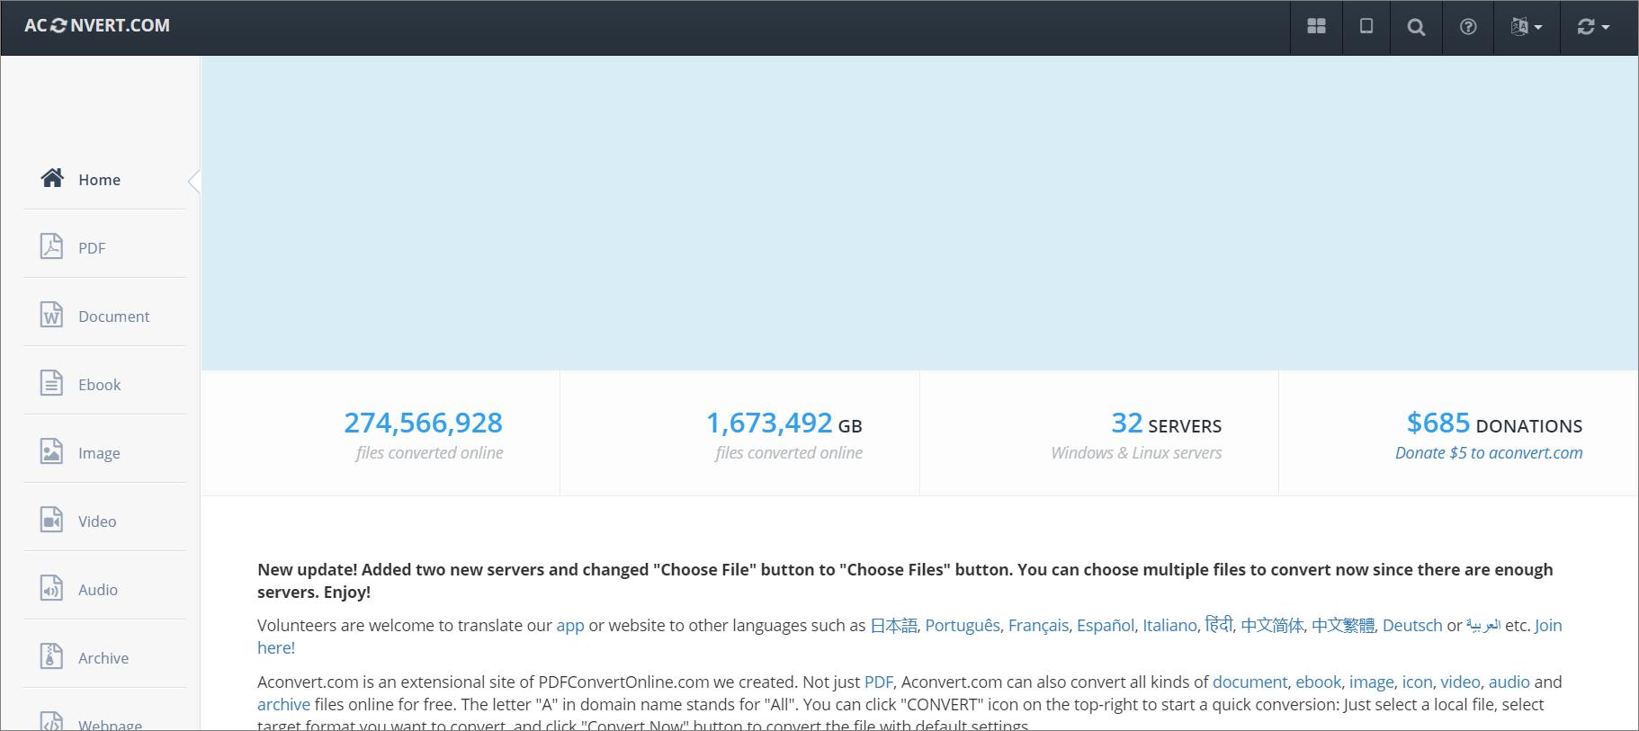This screenshot has height=731, width=1639.
Task: Follow the 'app' link in volunteers sentence
Action: pyautogui.click(x=570, y=626)
